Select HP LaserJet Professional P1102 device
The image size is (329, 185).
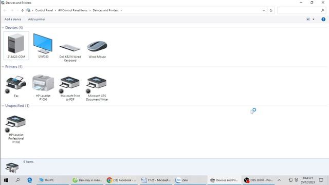16,129
